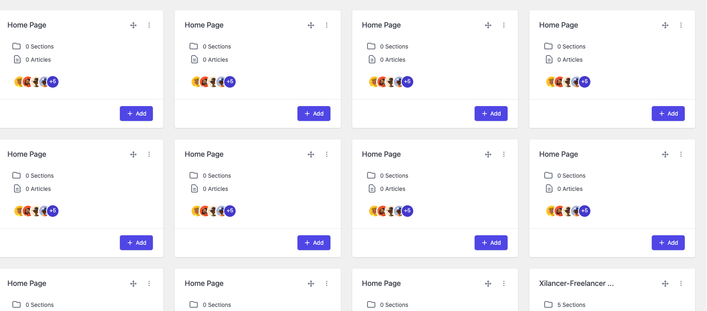The width and height of the screenshot is (707, 311).
Task: Open the three-dot menu on Xilancer-Freelancer card
Action: [x=681, y=283]
